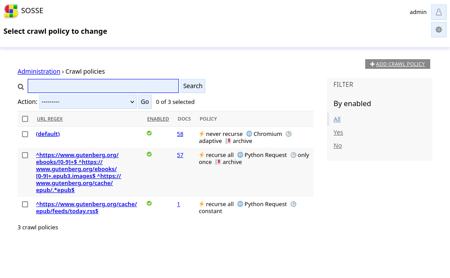Click the plus icon on Add Crawl Policy
Viewport: 450px width, 278px height.
pos(372,64)
